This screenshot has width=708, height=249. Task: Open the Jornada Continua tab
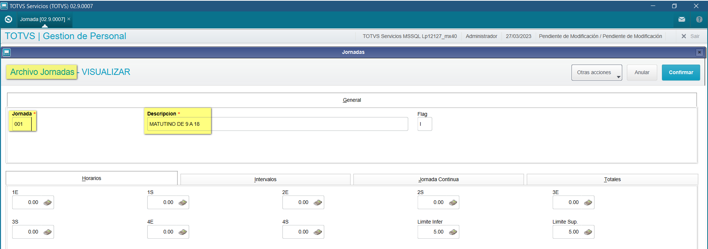click(438, 180)
